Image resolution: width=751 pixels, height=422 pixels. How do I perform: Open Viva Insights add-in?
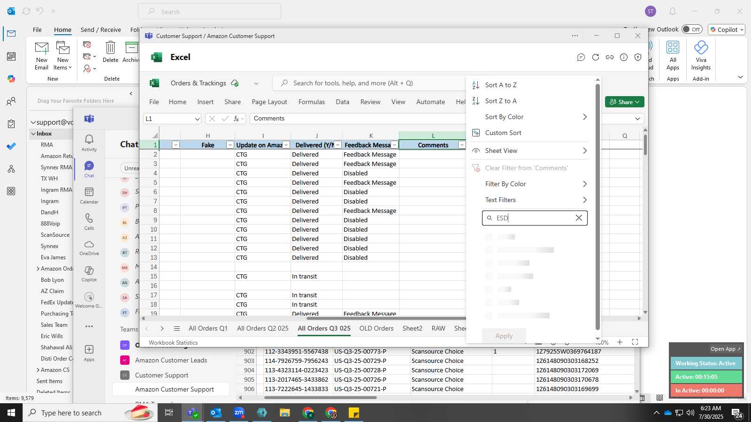[x=701, y=55]
